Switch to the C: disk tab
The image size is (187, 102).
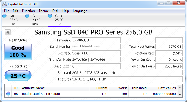pyautogui.click(x=59, y=20)
